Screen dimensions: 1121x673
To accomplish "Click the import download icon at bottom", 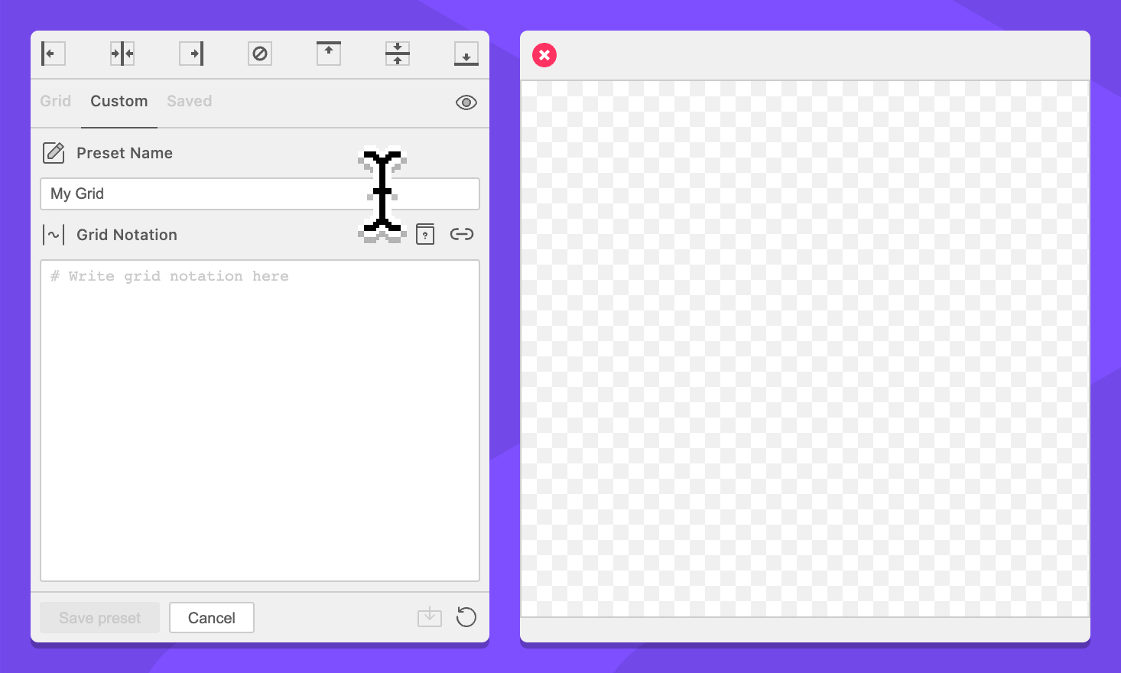I will point(430,617).
